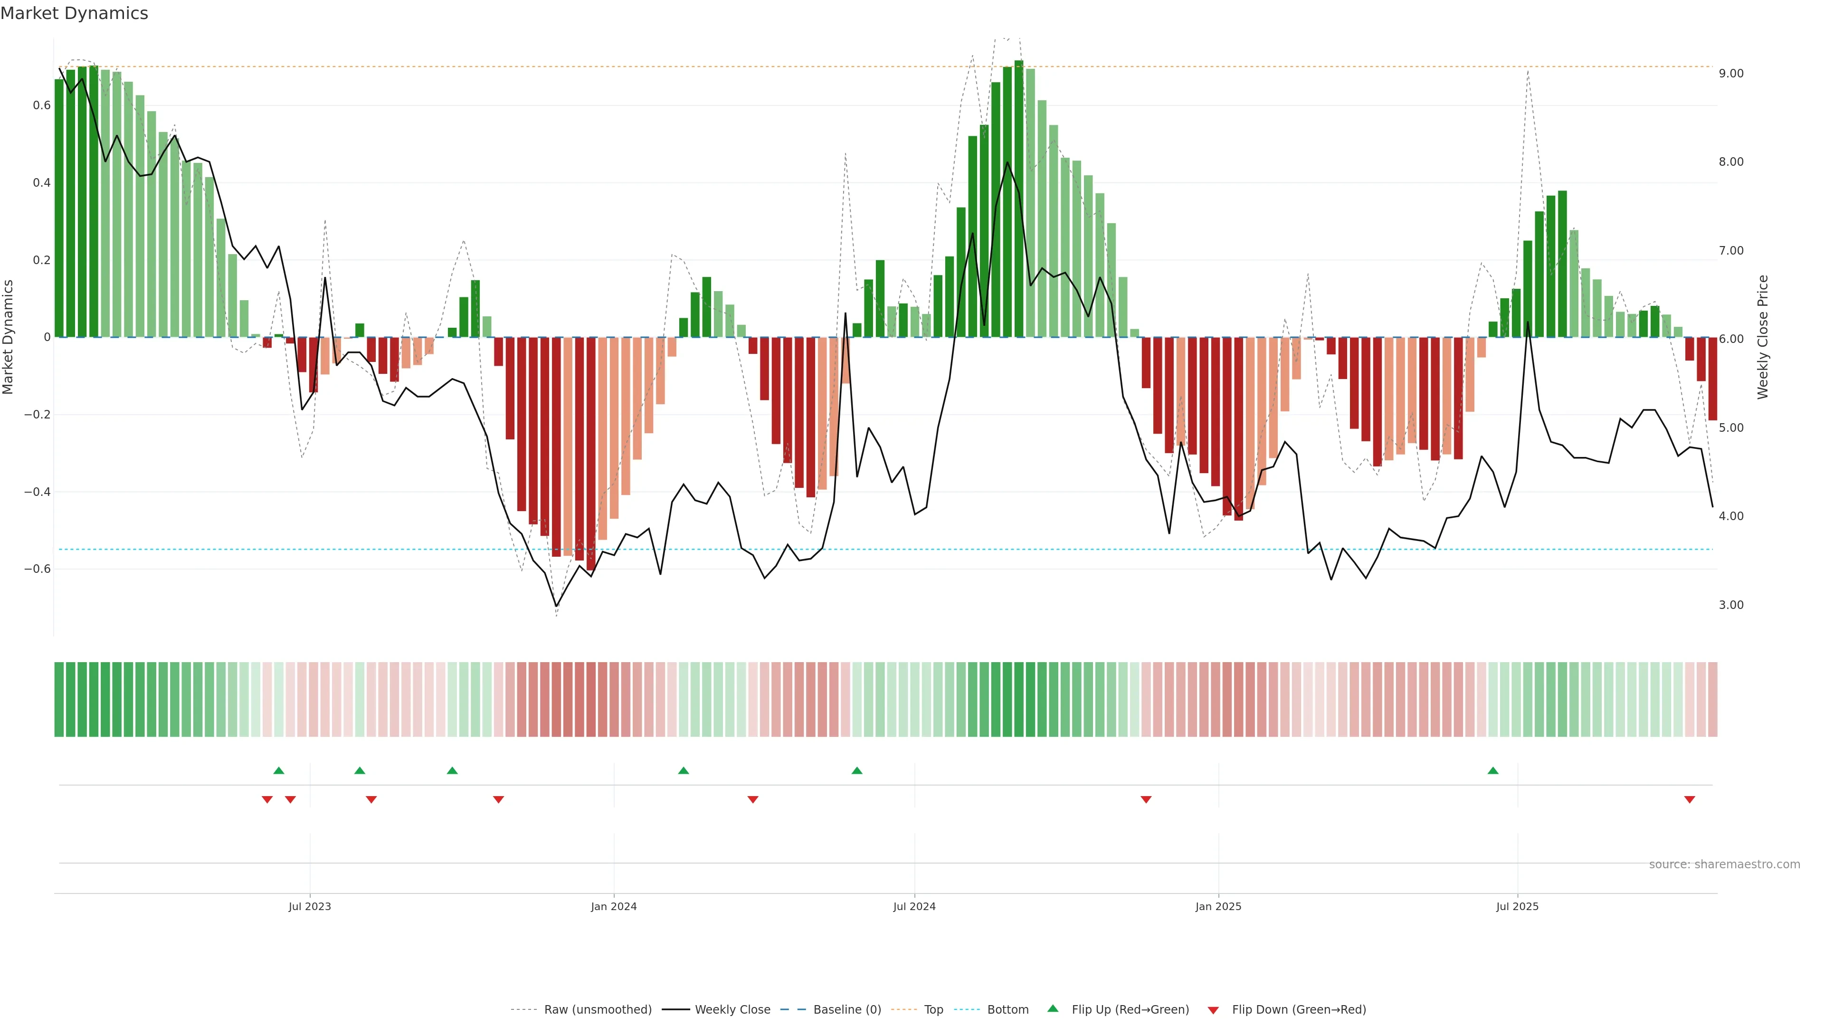Click the Weekly Close Price axis title

pyautogui.click(x=1762, y=337)
